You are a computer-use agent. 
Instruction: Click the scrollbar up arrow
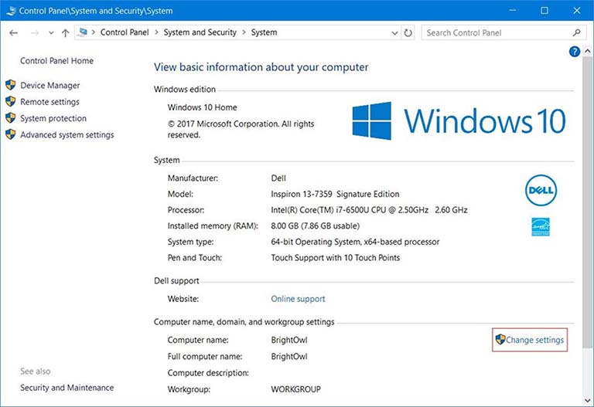pyautogui.click(x=587, y=51)
